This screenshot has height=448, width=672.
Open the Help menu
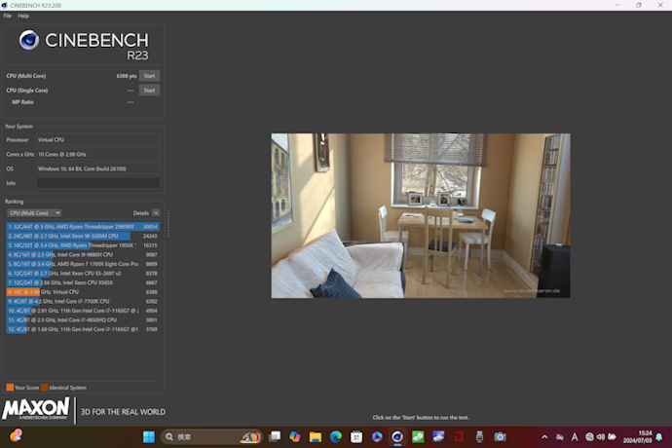point(23,16)
